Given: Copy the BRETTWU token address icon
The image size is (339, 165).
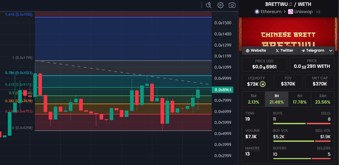Looking at the screenshot, I should click(x=291, y=4).
